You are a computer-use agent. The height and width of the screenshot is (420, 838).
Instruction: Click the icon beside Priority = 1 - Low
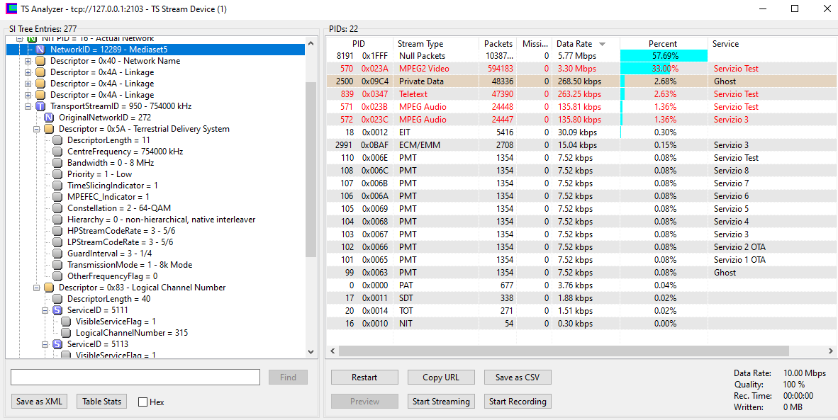pos(57,174)
